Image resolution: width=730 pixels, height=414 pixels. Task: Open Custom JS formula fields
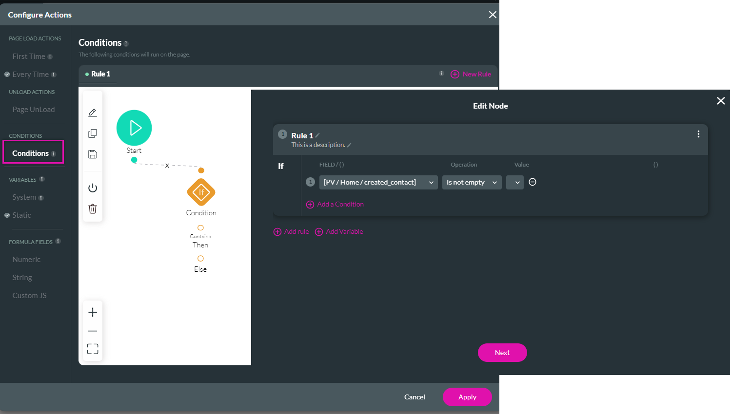point(29,296)
